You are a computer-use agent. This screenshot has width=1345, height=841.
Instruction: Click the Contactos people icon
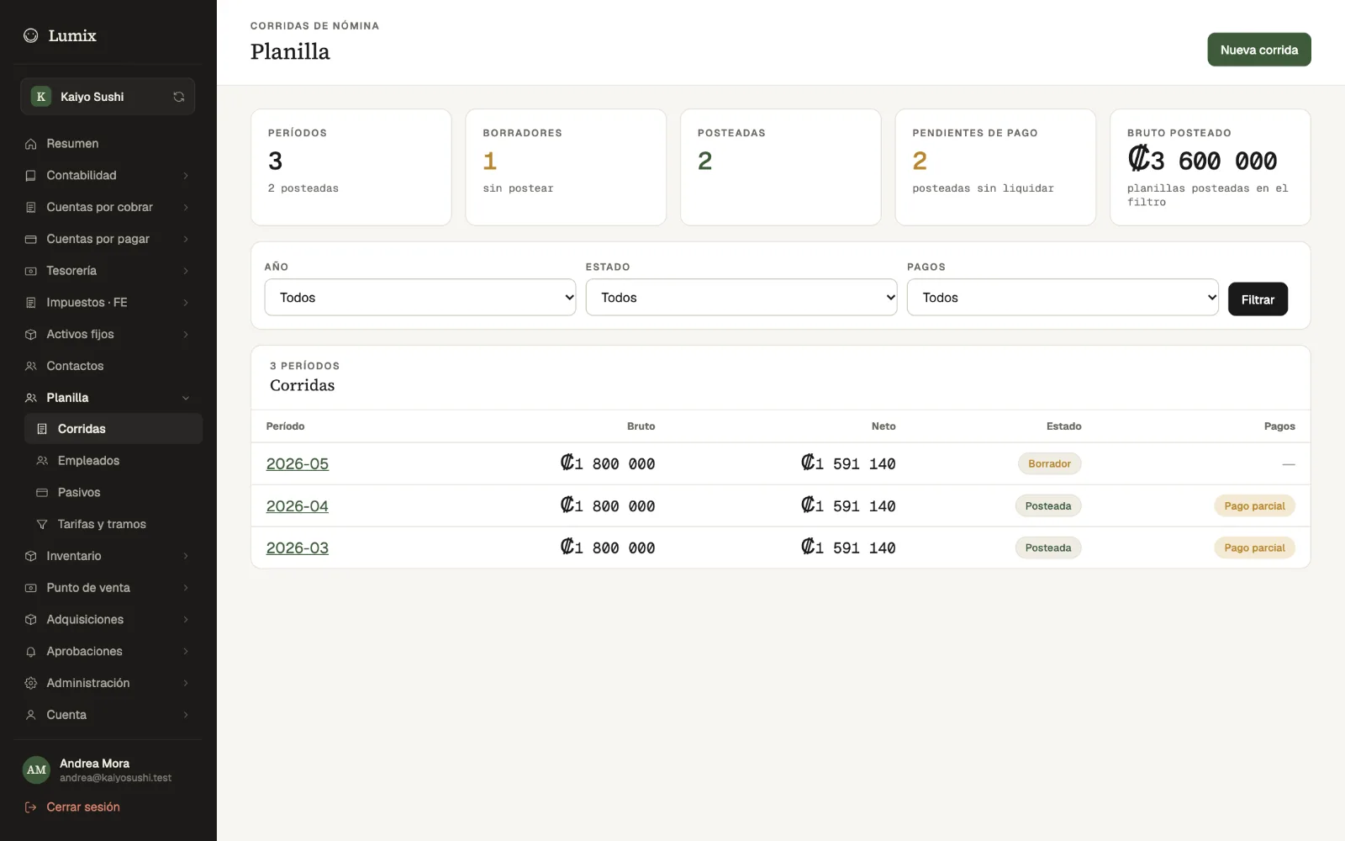31,367
